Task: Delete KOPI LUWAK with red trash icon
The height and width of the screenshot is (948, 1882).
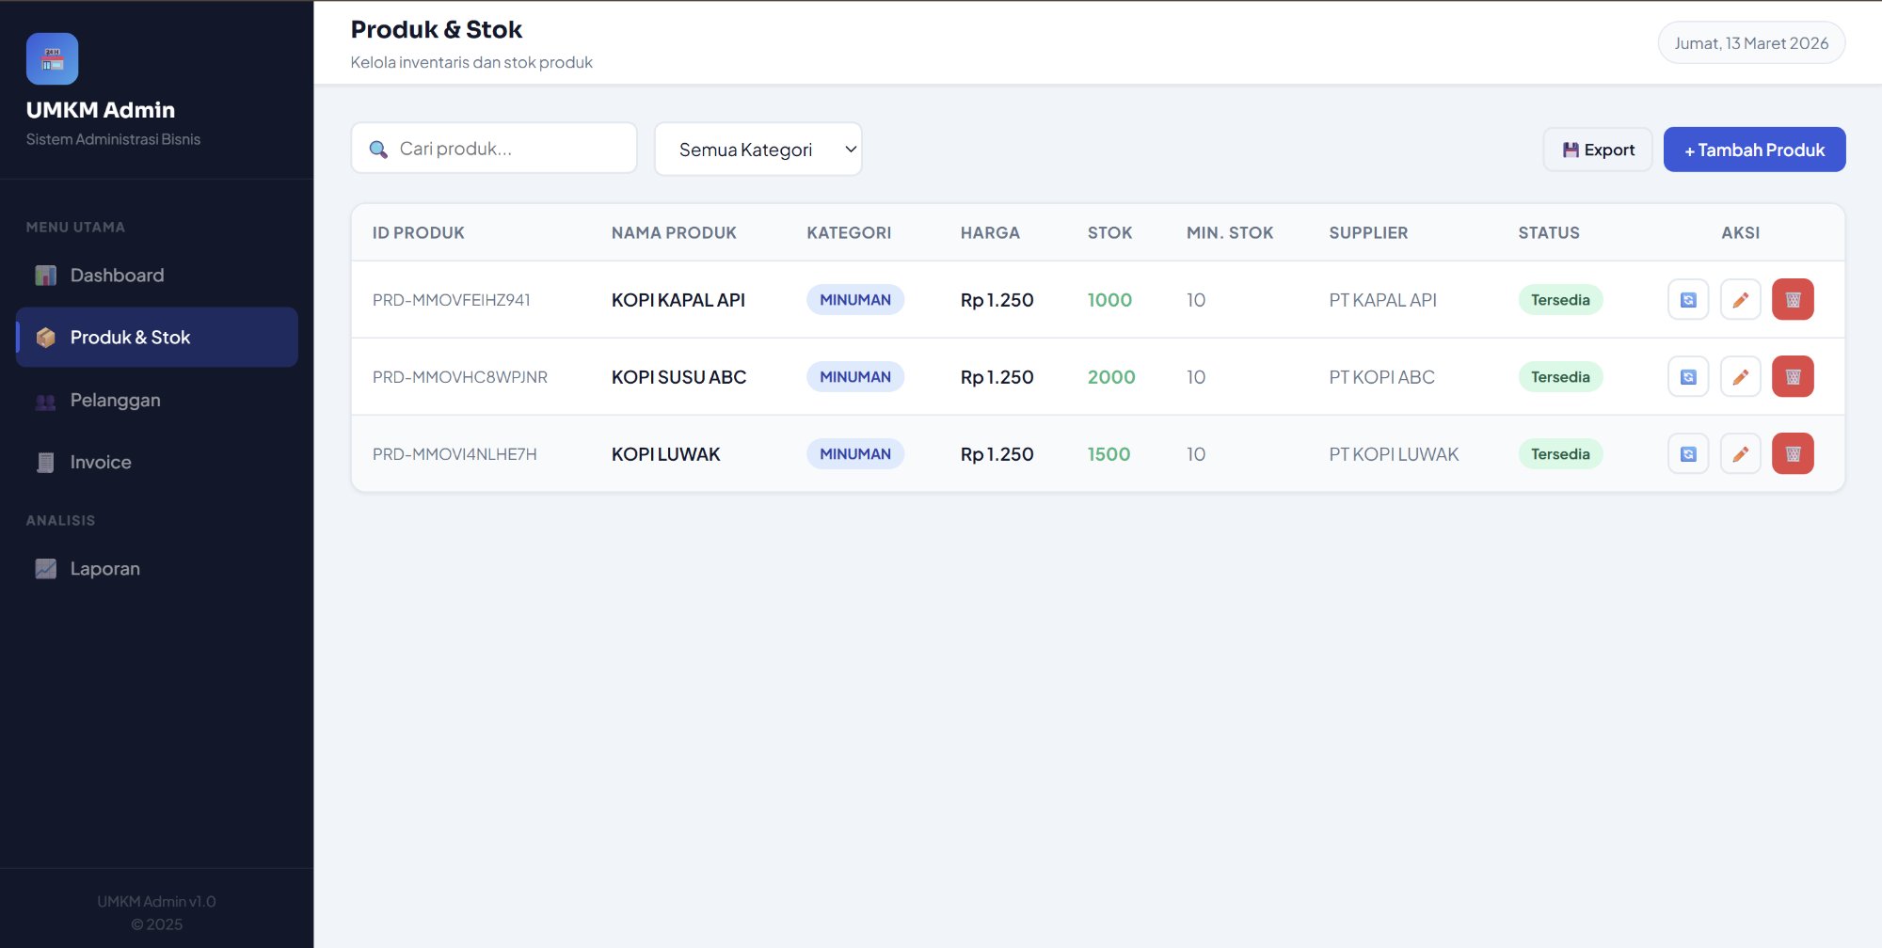Action: click(x=1792, y=454)
